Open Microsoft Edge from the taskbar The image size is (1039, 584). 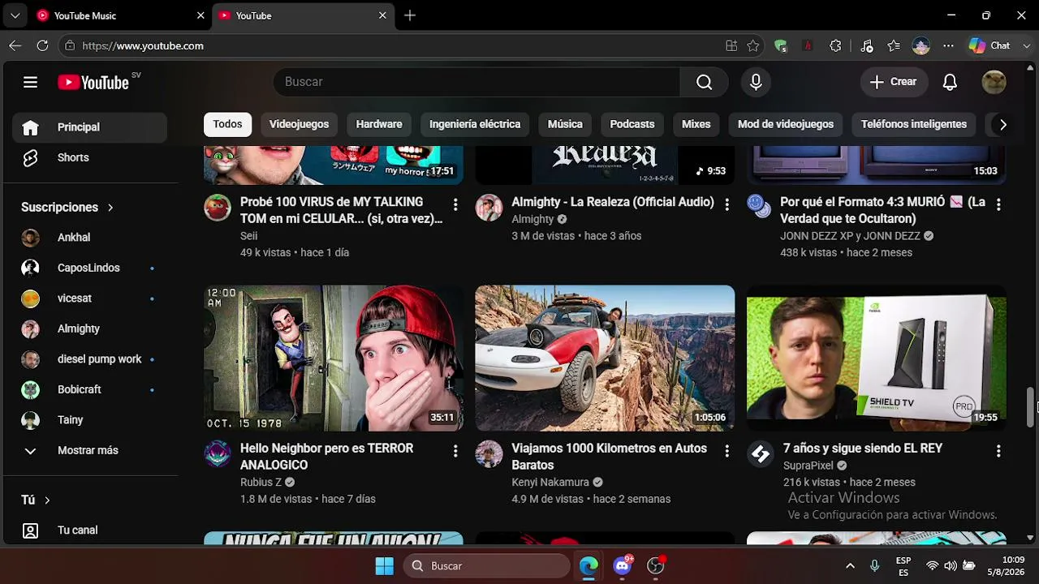coord(588,565)
